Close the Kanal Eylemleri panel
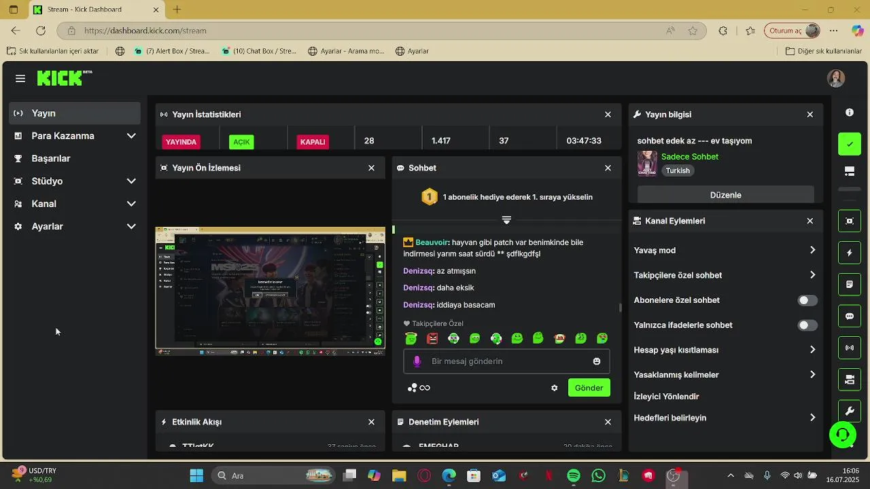 [x=810, y=221]
